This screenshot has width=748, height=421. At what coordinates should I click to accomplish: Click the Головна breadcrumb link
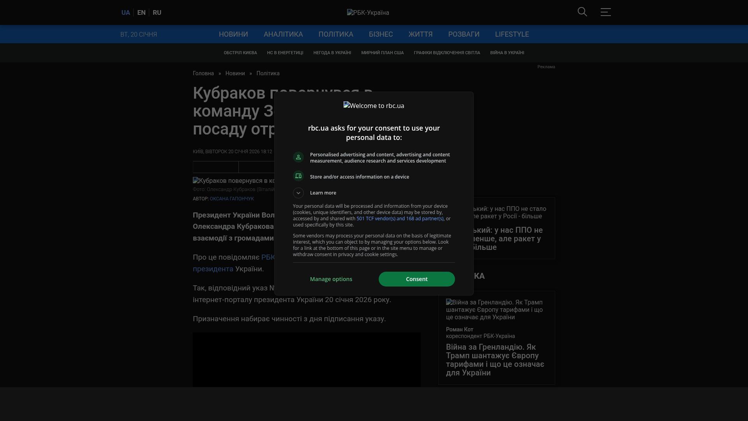point(203,73)
